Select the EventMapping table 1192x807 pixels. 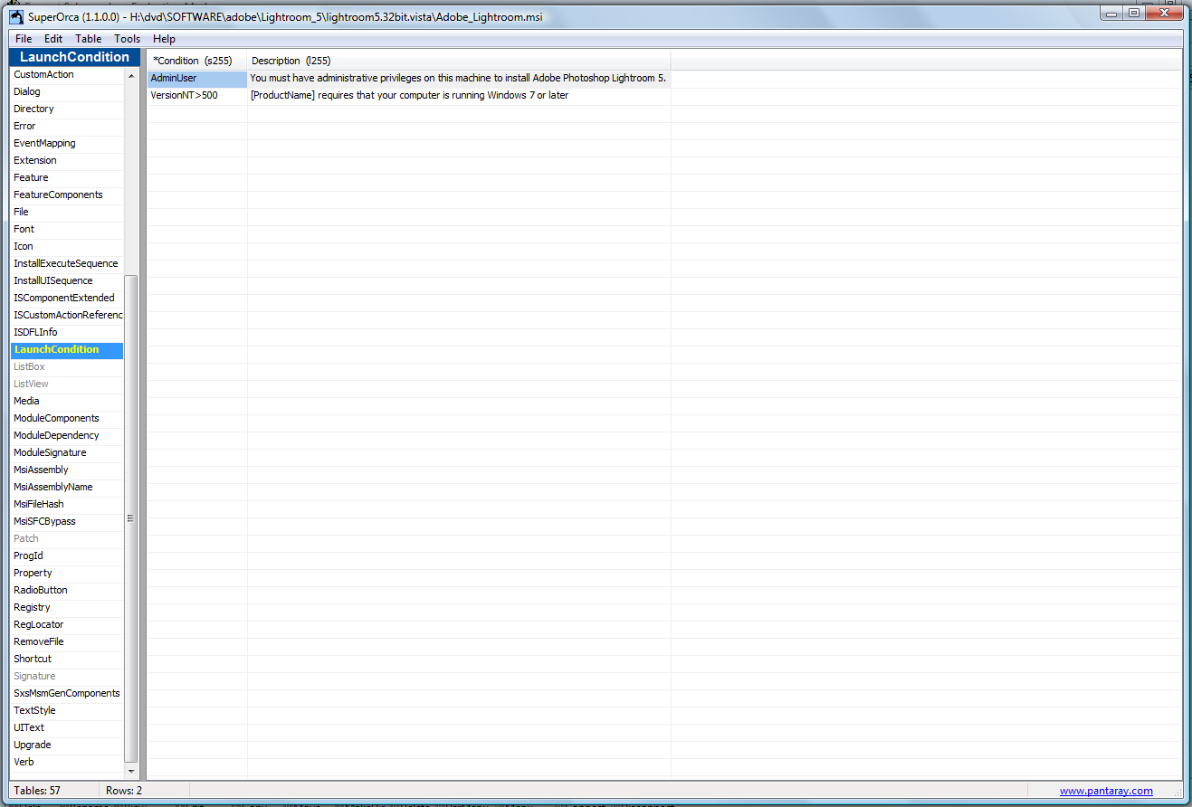67,143
